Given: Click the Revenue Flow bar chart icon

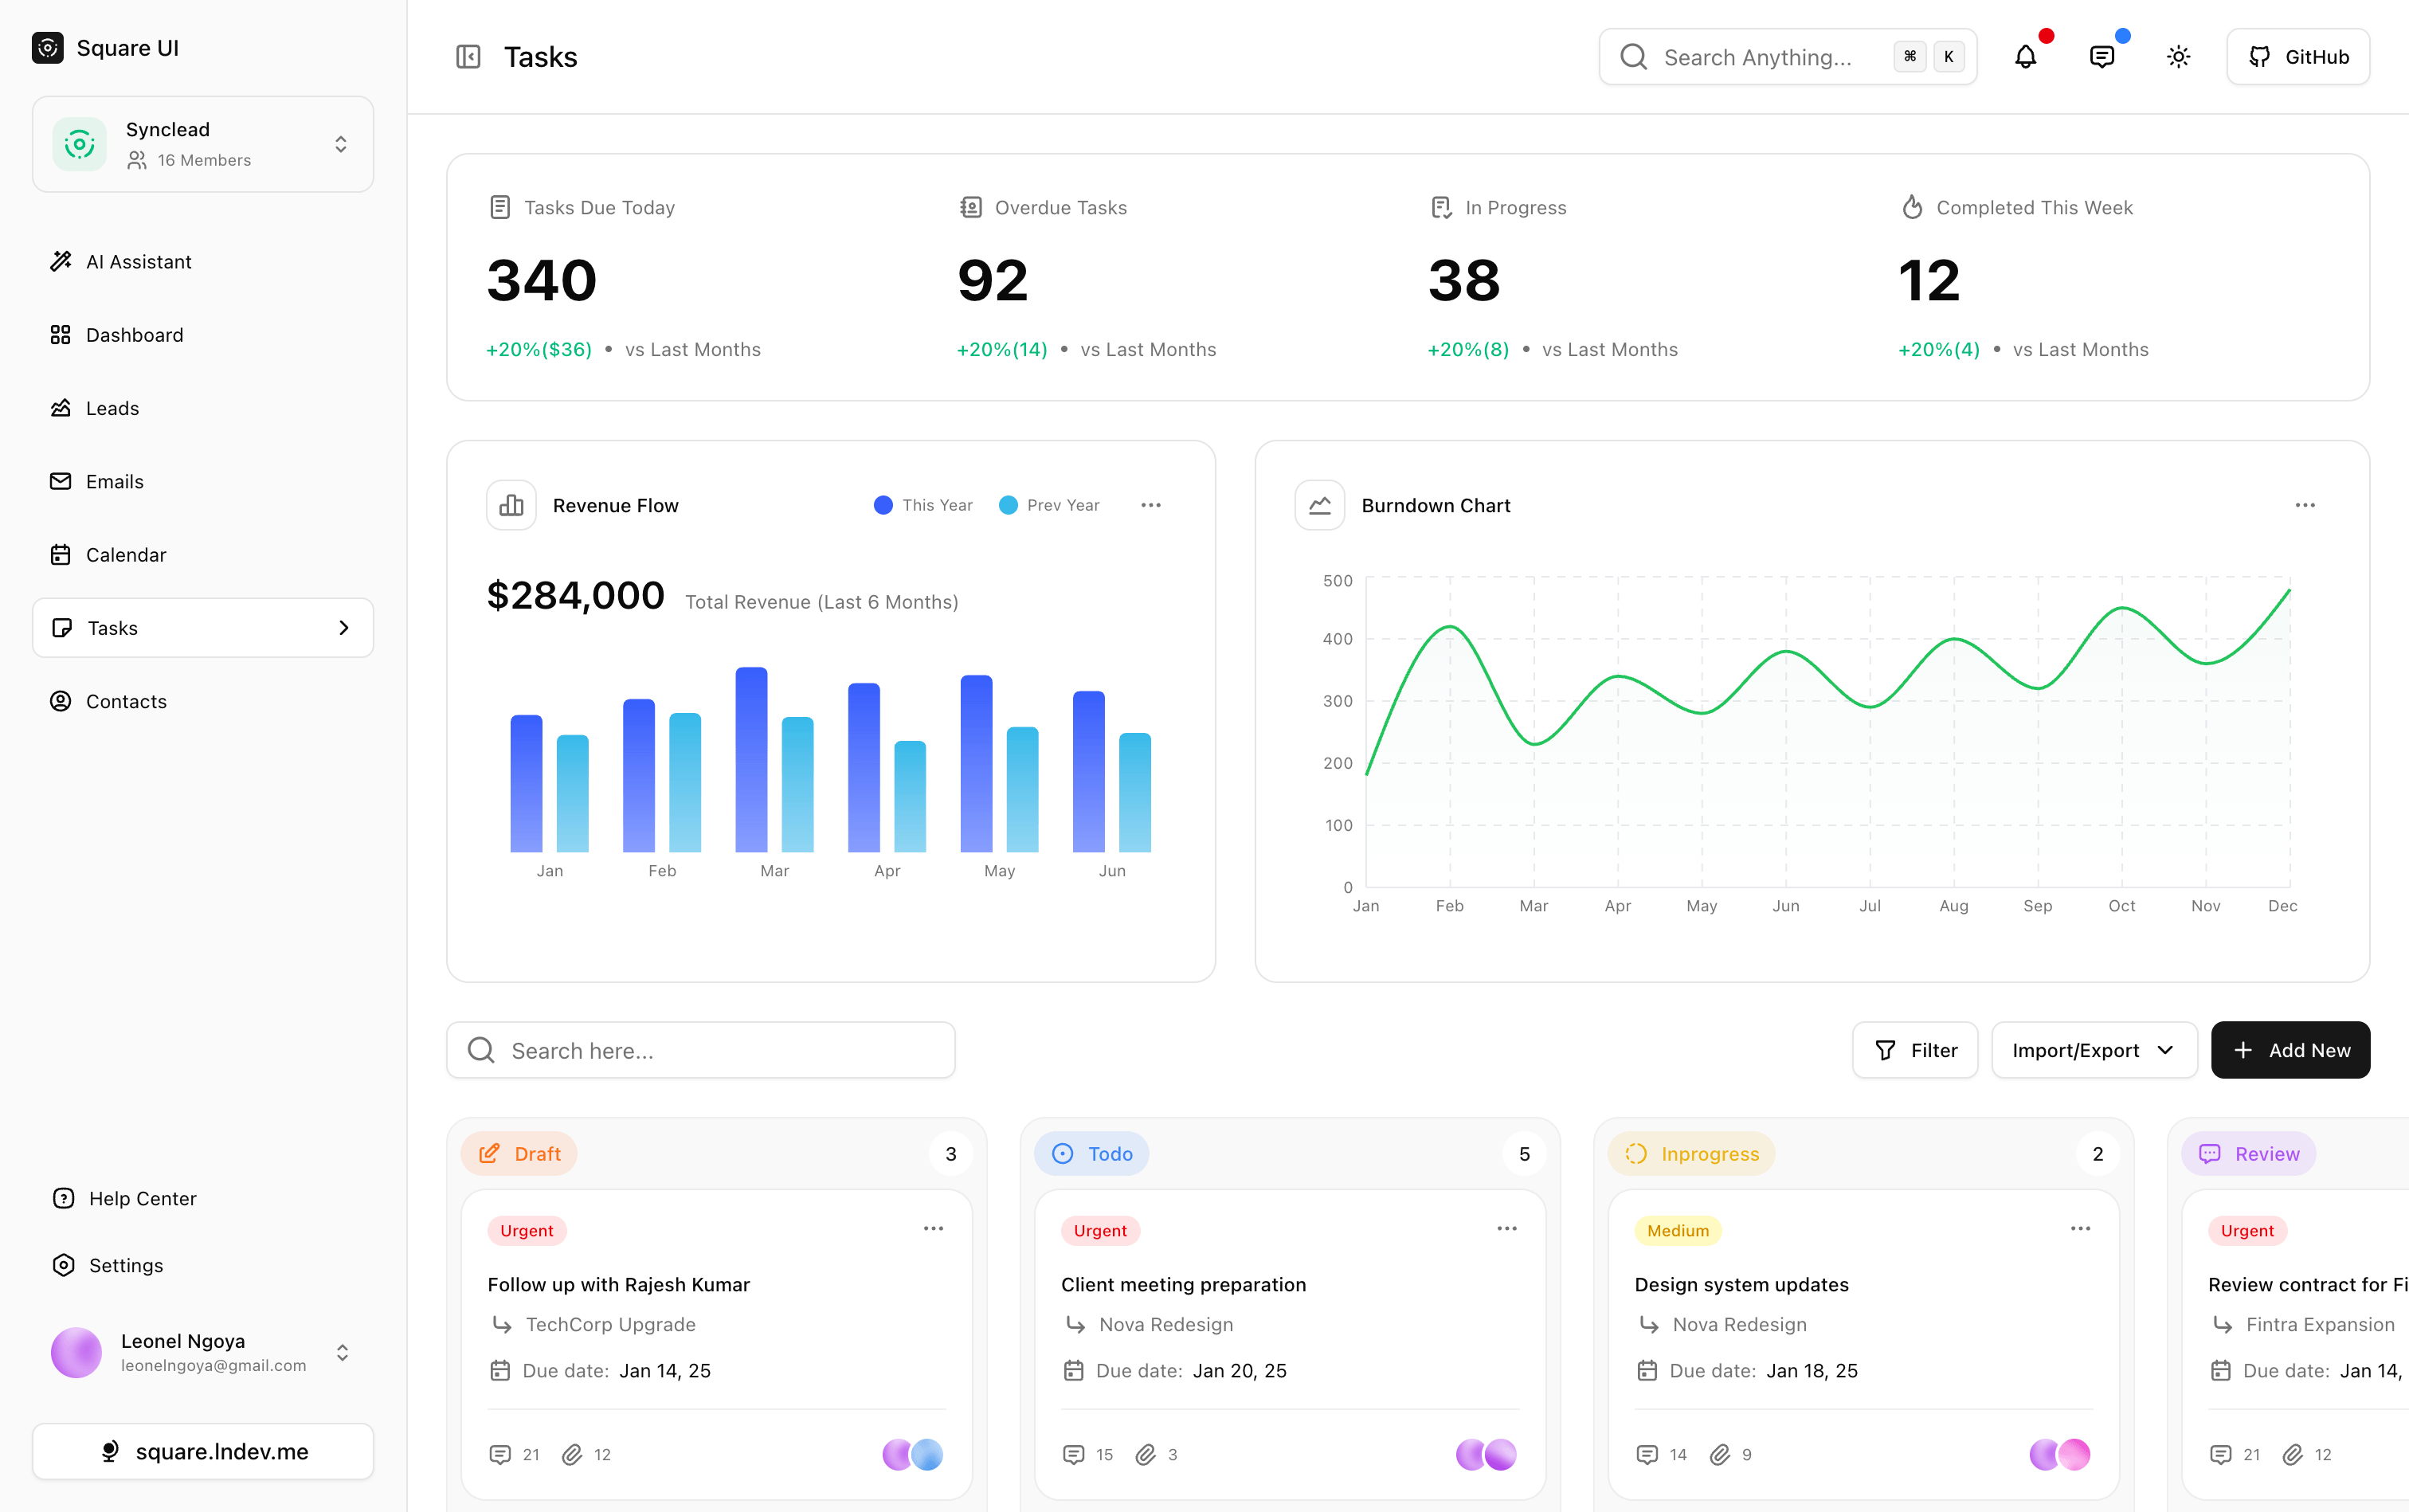Looking at the screenshot, I should pyautogui.click(x=511, y=505).
